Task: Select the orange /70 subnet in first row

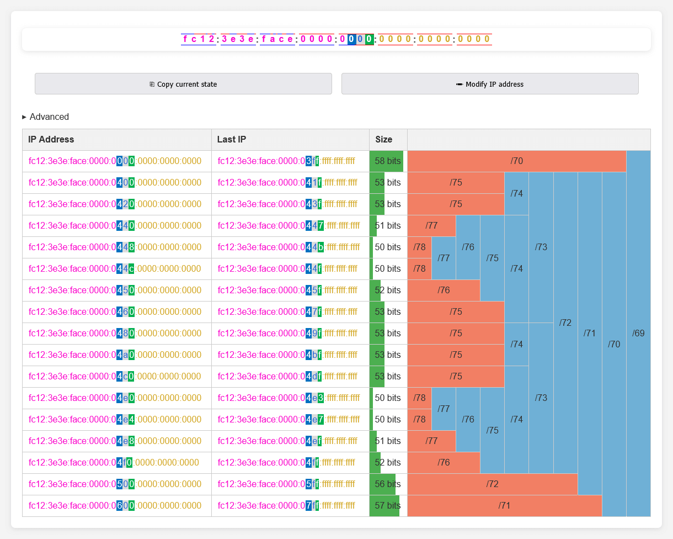Action: point(516,161)
